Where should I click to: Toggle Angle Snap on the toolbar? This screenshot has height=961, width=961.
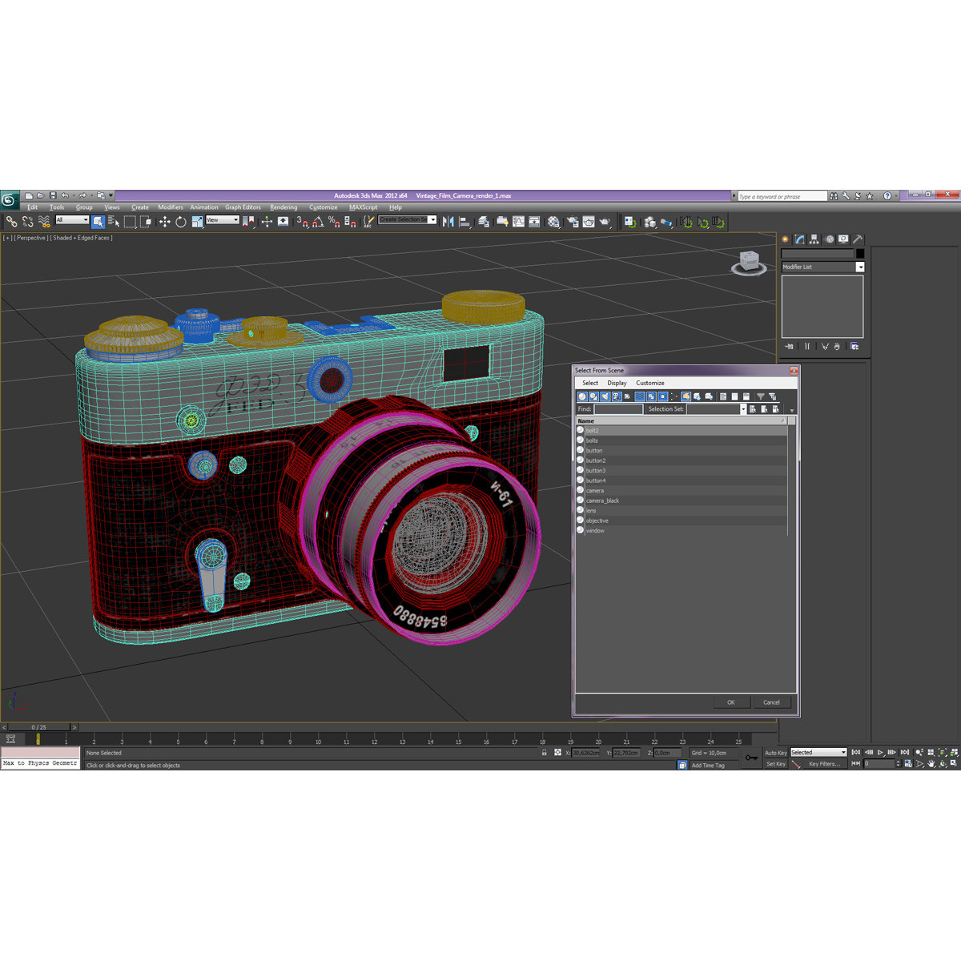pos(319,222)
